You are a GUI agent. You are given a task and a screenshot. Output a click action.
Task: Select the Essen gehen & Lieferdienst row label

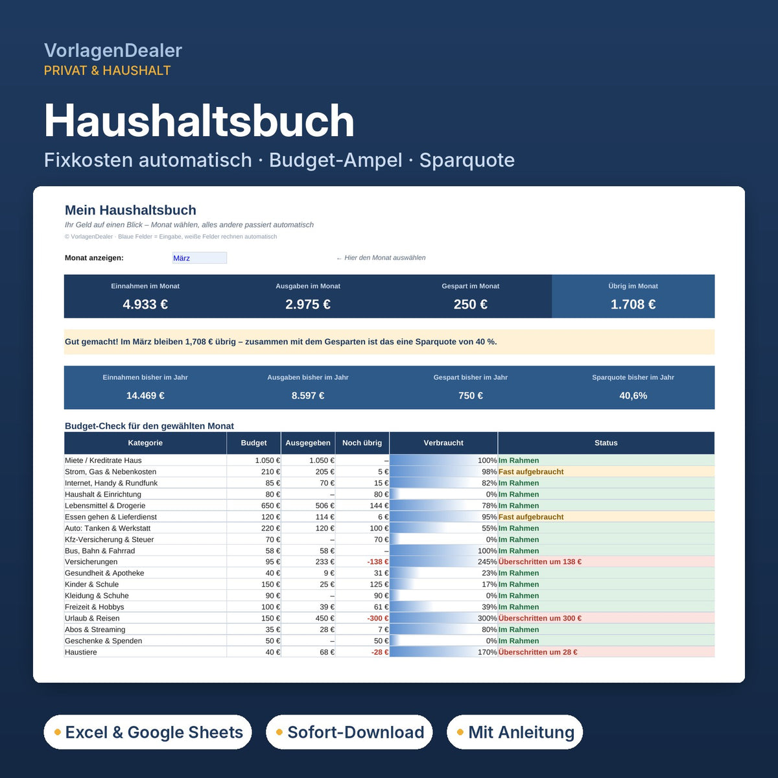click(x=111, y=517)
